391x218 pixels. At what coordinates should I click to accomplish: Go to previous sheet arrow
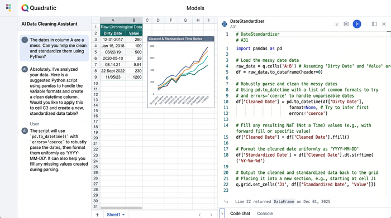(199, 215)
